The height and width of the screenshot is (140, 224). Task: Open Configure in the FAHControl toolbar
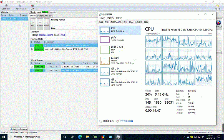[6, 7]
